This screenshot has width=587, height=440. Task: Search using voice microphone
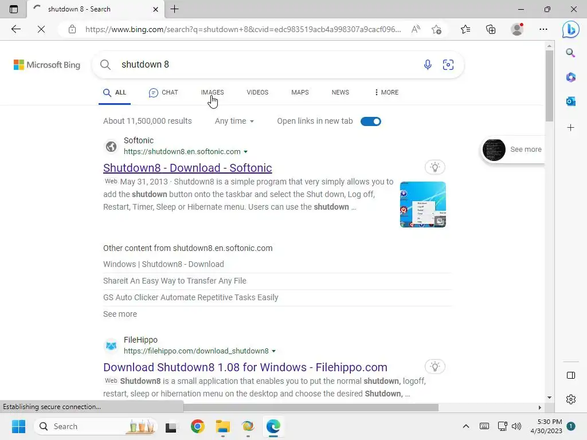coord(428,64)
